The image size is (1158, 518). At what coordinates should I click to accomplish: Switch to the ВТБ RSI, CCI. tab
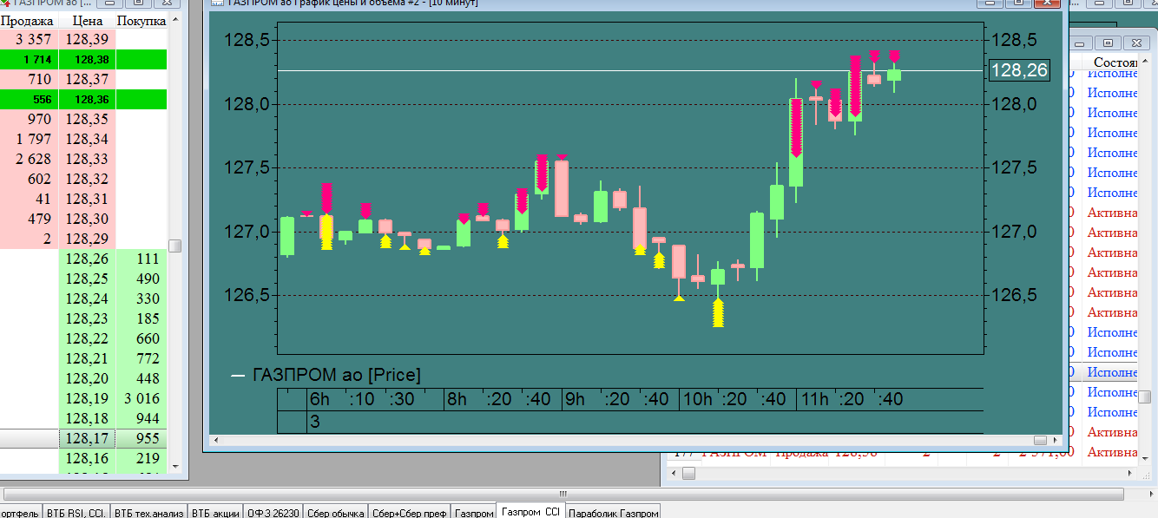tap(76, 512)
